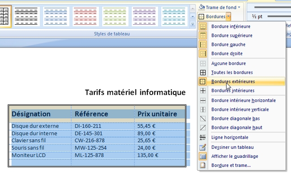Click the Dessiner un tableau pencil icon
Image resolution: width=291 pixels, height=178 pixels.
tap(203, 148)
